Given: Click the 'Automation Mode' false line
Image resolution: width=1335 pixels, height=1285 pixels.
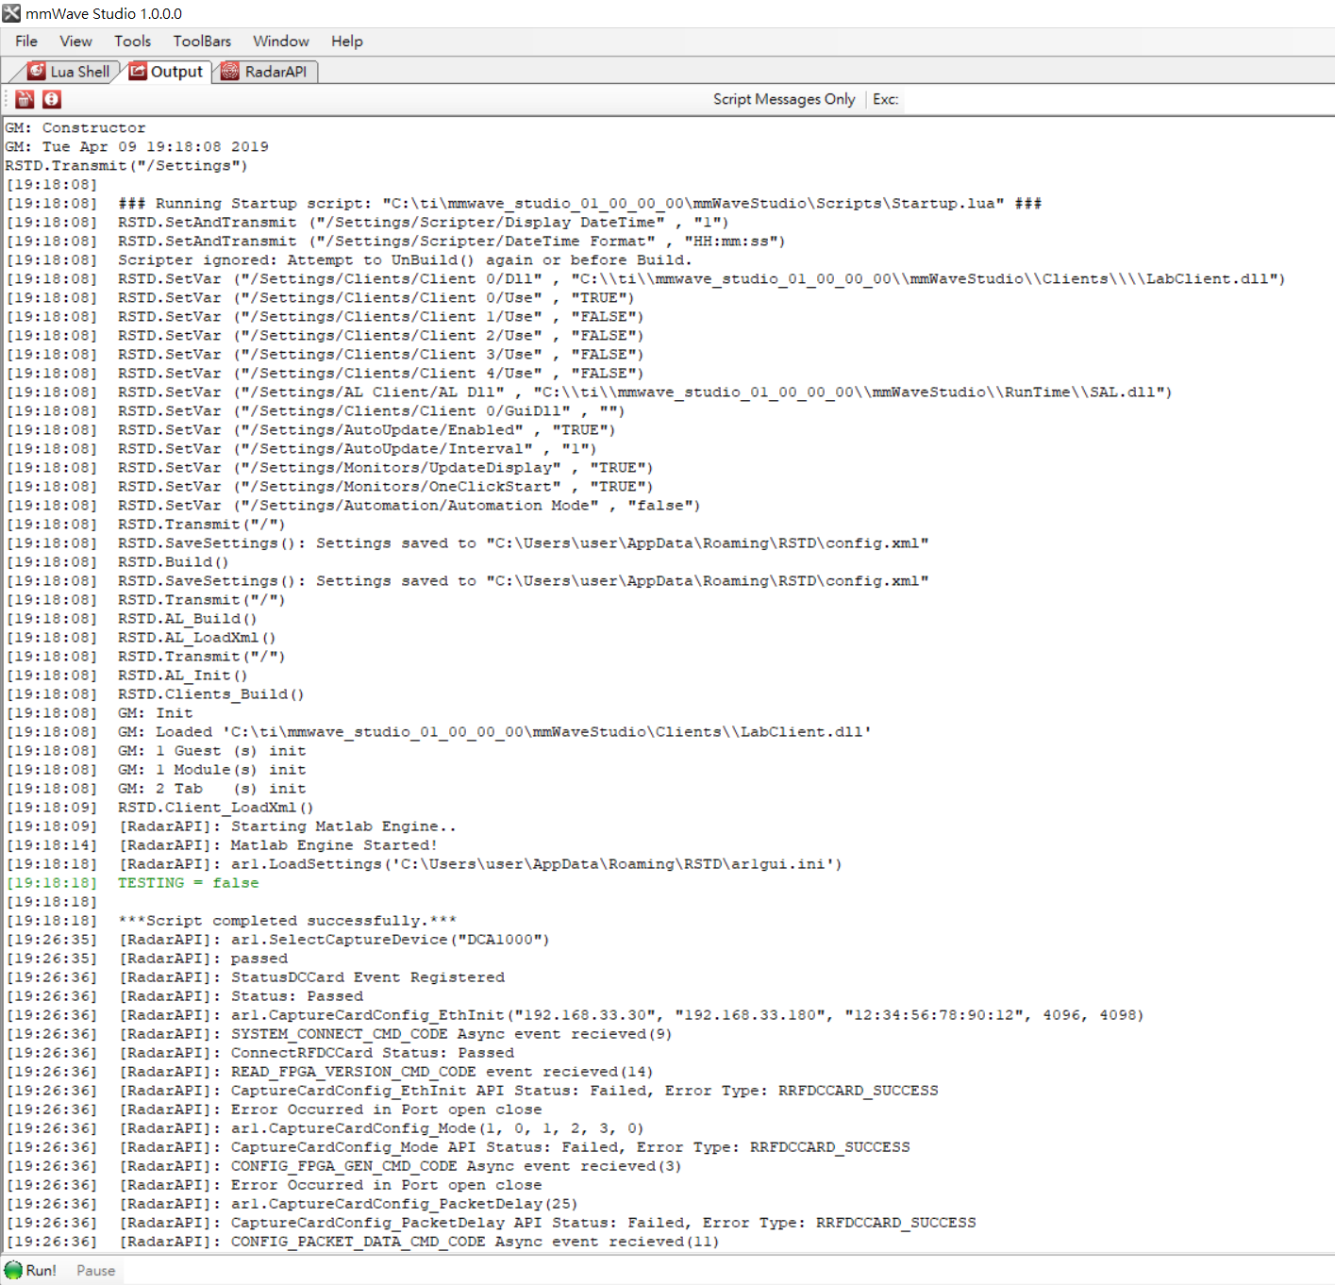Looking at the screenshot, I should [x=354, y=505].
